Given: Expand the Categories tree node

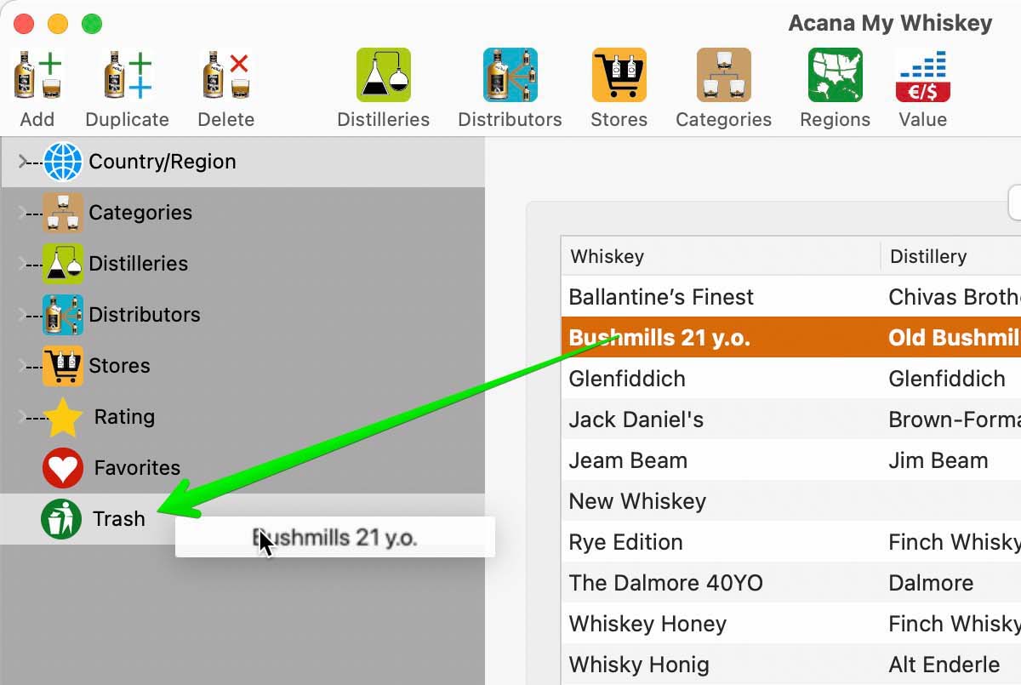Looking at the screenshot, I should 23,213.
